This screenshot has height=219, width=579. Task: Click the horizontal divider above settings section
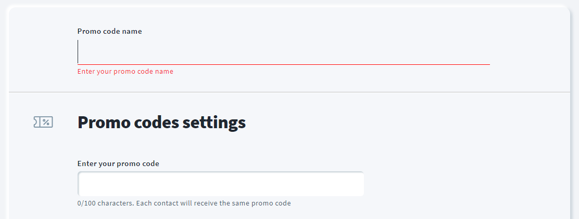[x=289, y=92]
